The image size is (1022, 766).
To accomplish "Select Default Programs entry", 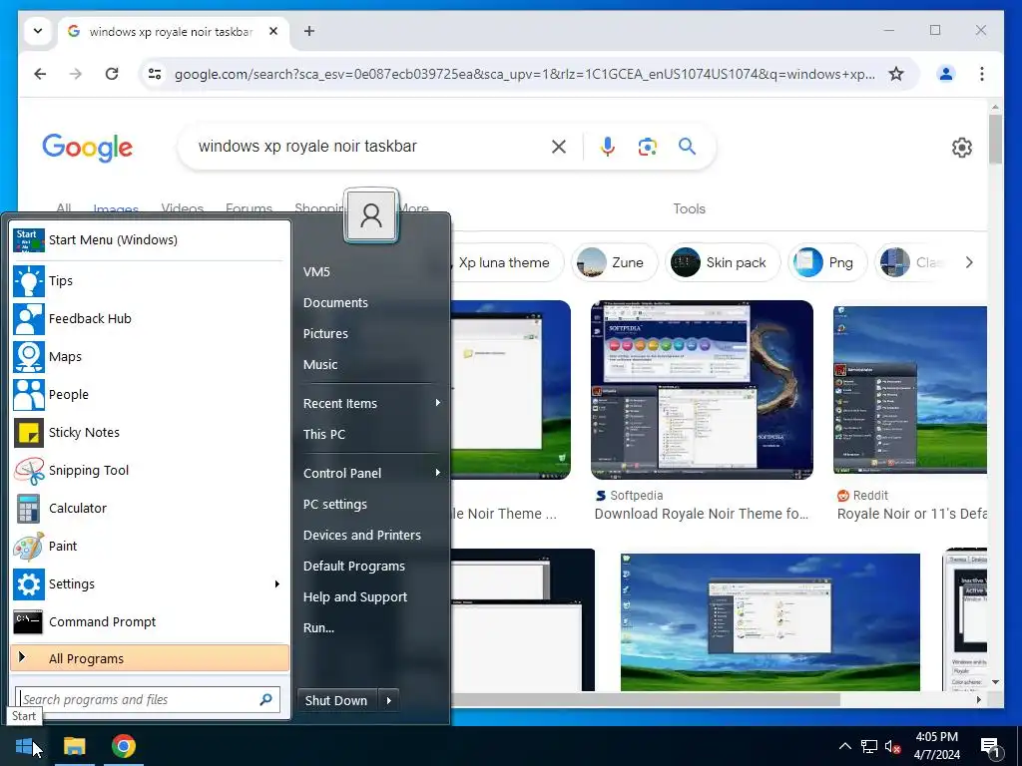I will (354, 566).
